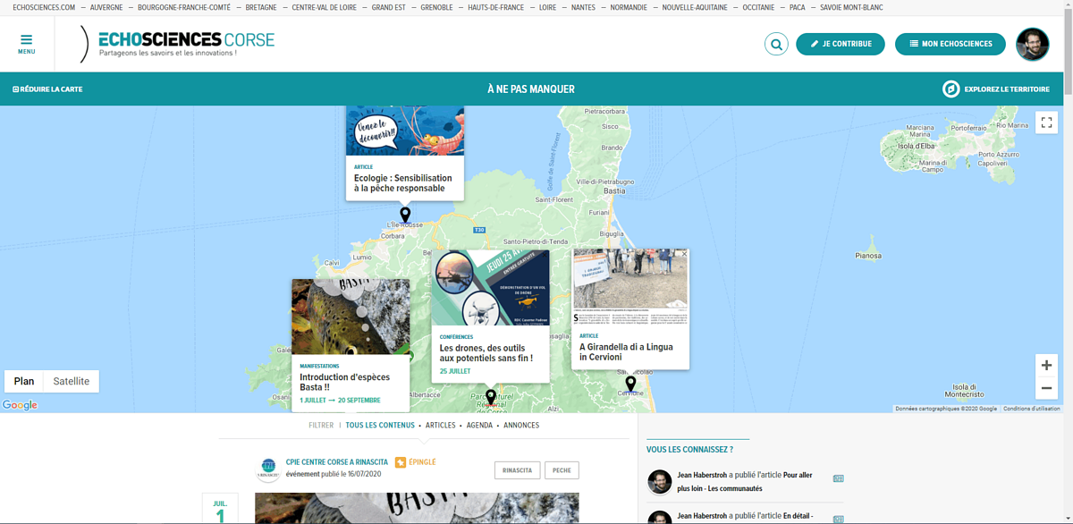Go to Grand Est territory link
1073x524 pixels.
(389, 7)
